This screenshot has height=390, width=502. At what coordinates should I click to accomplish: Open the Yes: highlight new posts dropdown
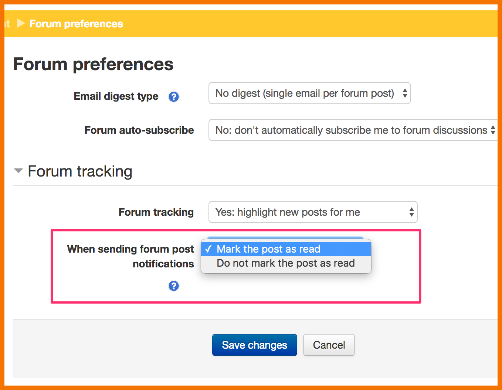click(313, 212)
